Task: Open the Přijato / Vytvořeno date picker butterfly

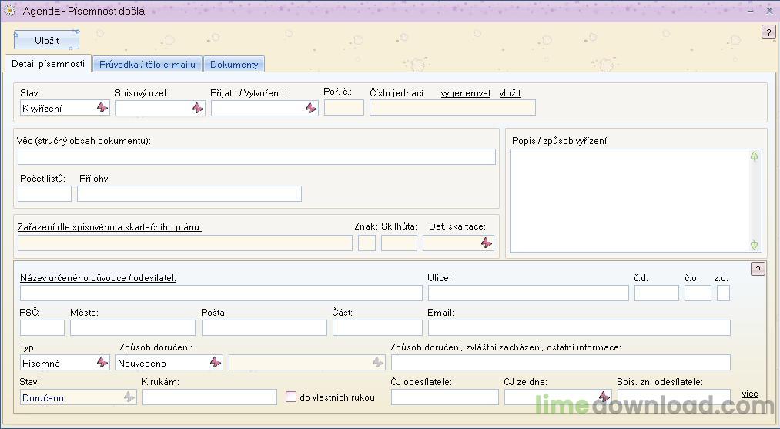Action: [x=311, y=108]
